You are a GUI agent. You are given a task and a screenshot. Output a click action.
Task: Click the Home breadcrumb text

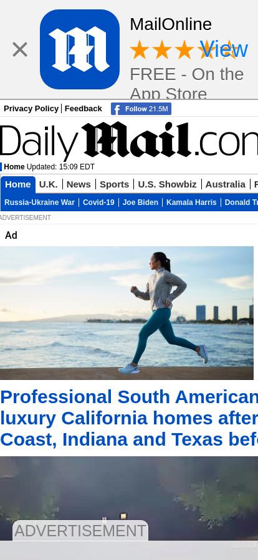(x=14, y=167)
